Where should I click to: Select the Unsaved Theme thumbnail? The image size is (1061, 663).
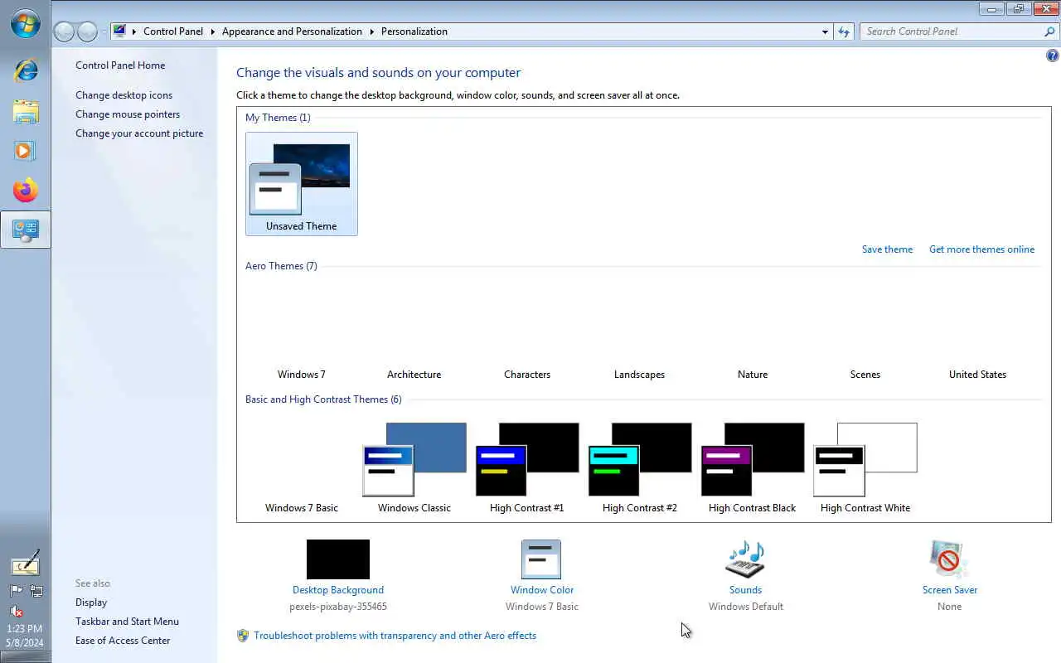point(302,184)
